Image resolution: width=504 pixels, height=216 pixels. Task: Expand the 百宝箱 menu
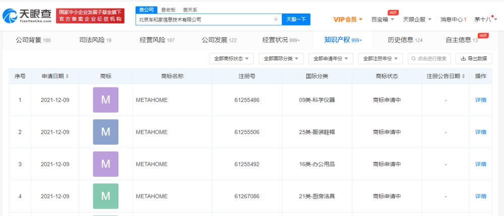[x=383, y=20]
